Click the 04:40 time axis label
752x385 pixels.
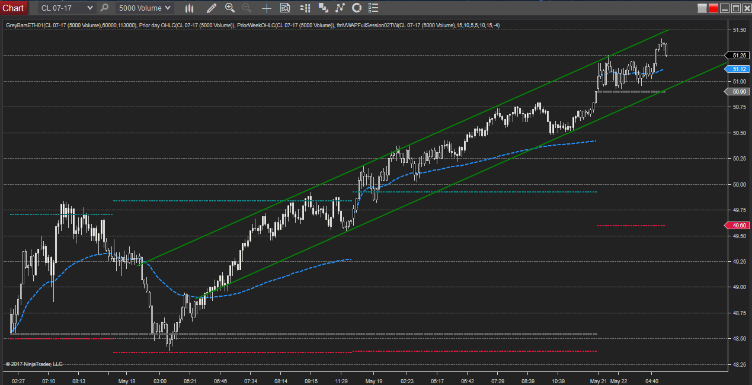point(652,381)
